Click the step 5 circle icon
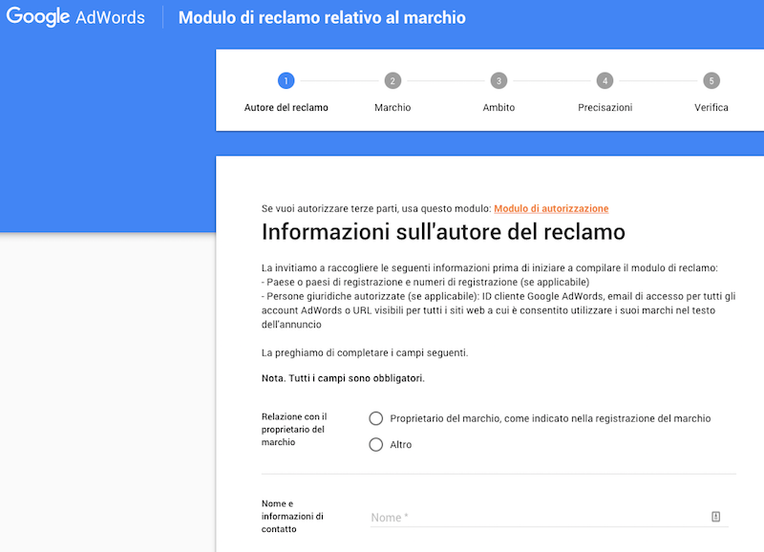The height and width of the screenshot is (552, 764). click(x=711, y=81)
